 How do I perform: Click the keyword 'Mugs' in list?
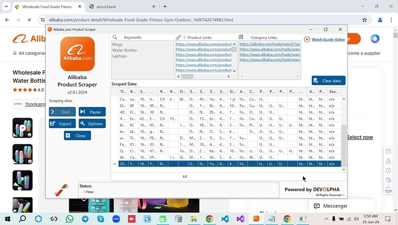(117, 44)
